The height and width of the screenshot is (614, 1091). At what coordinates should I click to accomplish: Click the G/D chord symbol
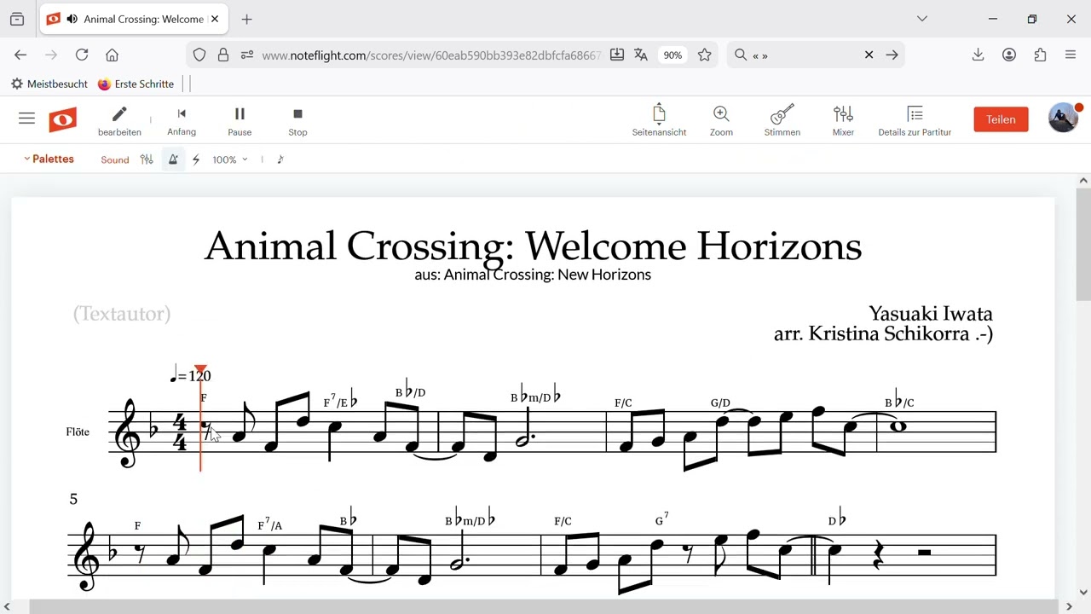pos(720,403)
